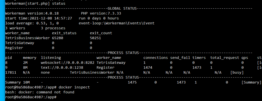The width and height of the screenshot is (262, 101).
Task: Select the [Summary] label at row end
Action: pos(251,82)
